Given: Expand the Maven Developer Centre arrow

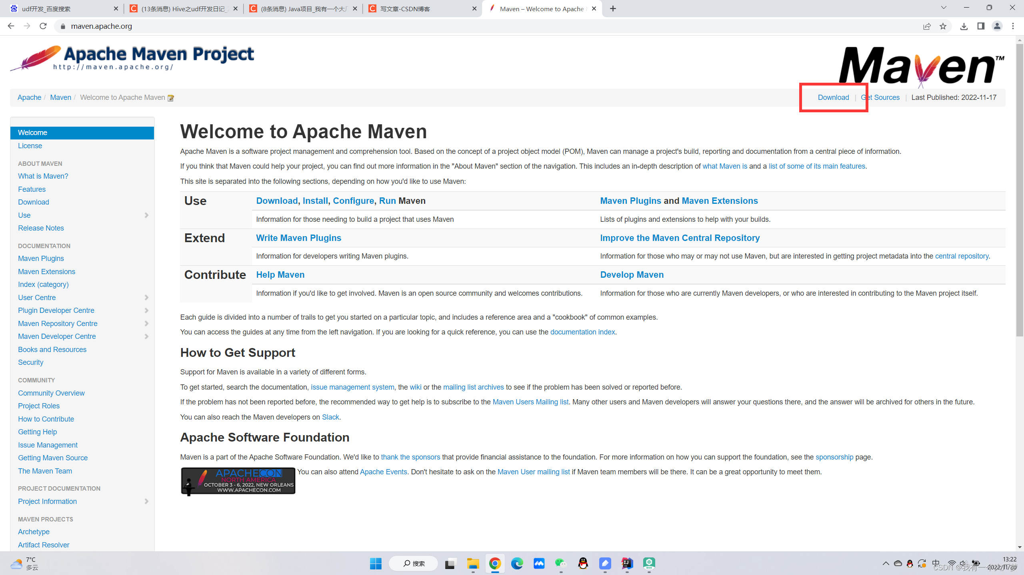Looking at the screenshot, I should 146,336.
